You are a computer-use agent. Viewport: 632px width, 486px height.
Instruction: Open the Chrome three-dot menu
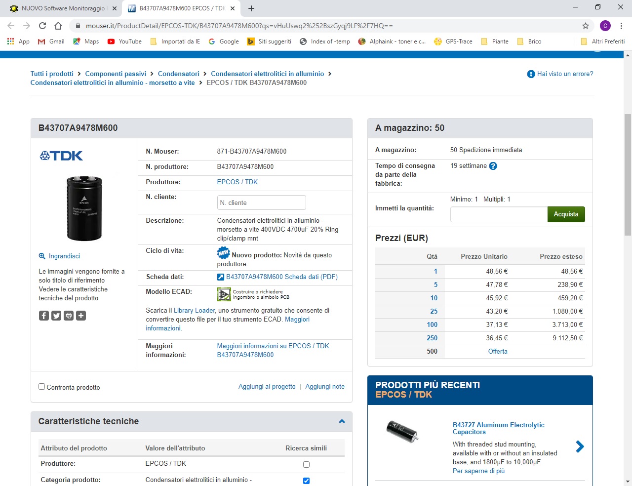click(621, 26)
